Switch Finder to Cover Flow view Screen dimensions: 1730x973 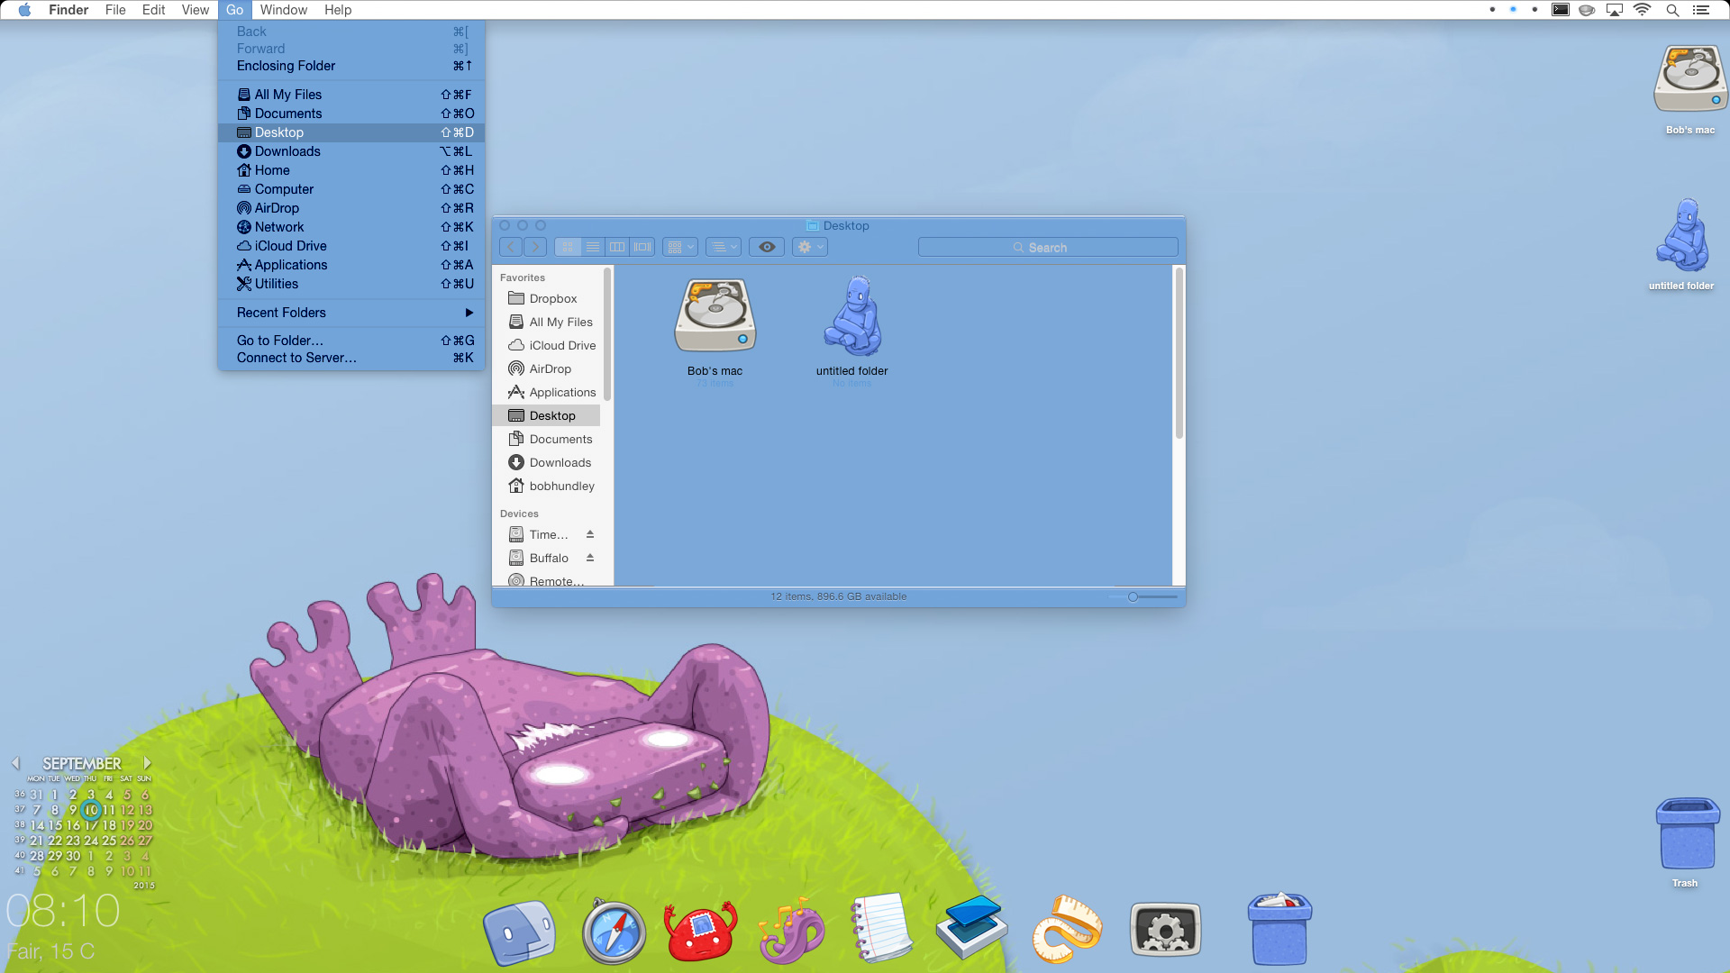click(x=642, y=247)
